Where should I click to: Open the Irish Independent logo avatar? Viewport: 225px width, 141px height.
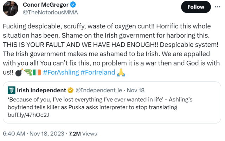tap(12, 90)
